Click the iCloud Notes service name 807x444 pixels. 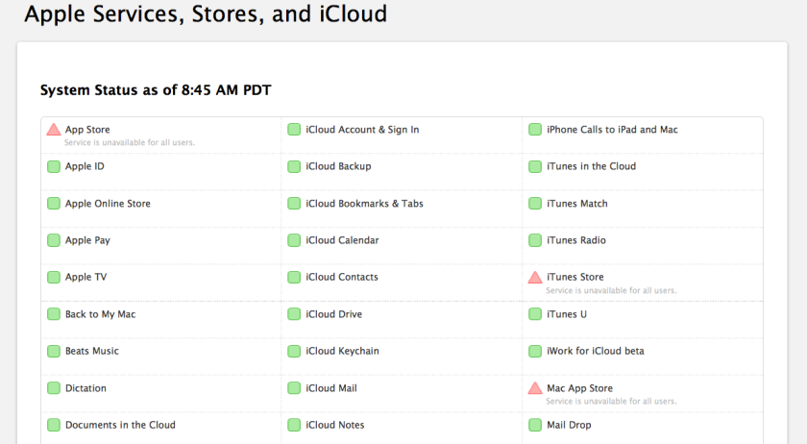335,425
